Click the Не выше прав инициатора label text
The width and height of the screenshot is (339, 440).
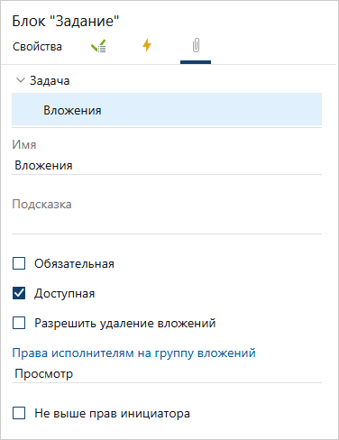(112, 413)
